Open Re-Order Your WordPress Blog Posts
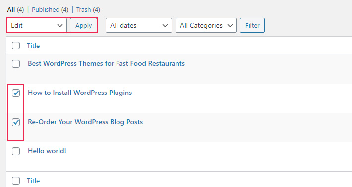The image size is (352, 187). [x=85, y=122]
